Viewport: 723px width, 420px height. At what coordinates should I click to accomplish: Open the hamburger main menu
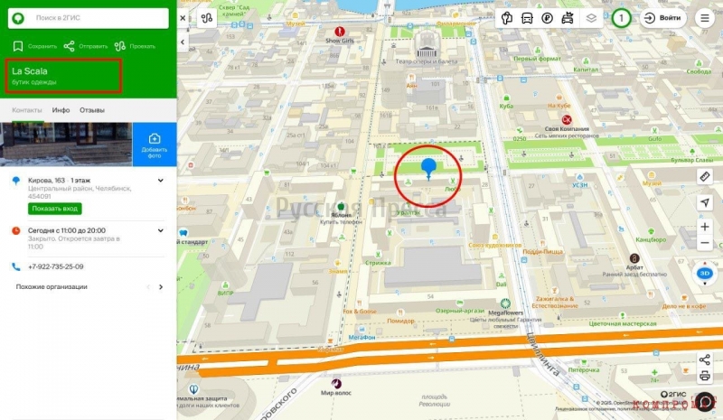[x=705, y=18]
